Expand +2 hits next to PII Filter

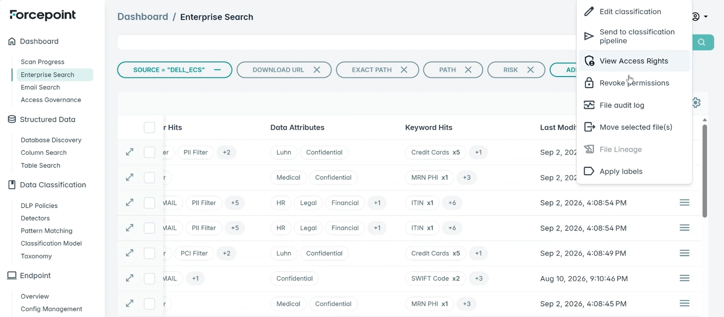point(226,152)
